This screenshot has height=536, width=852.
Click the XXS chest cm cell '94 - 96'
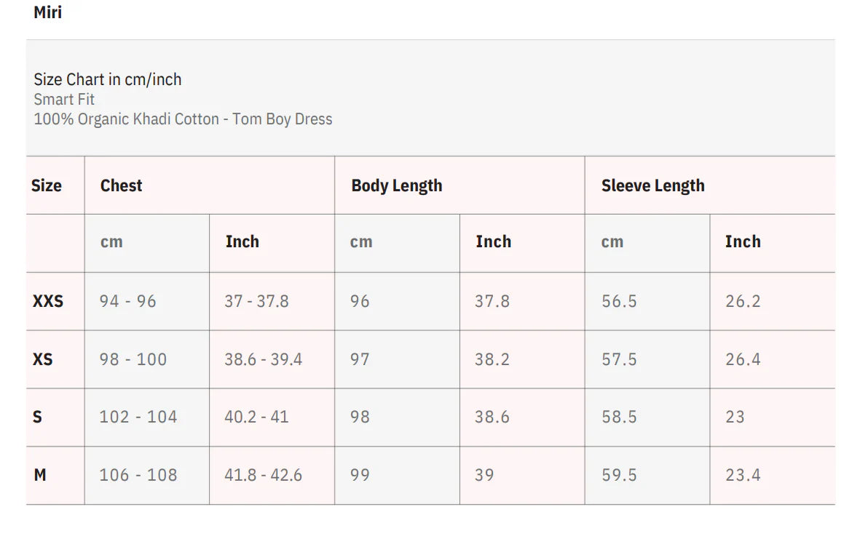tap(128, 301)
